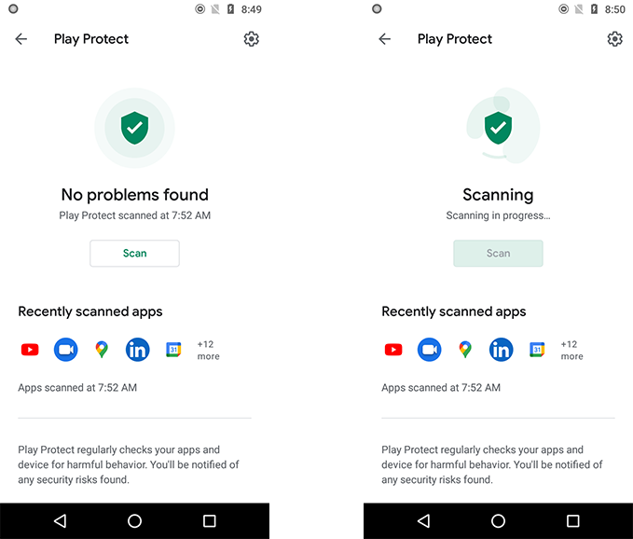Tap YouTube icon on the Scanning screen
This screenshot has width=633, height=539.
tap(393, 350)
